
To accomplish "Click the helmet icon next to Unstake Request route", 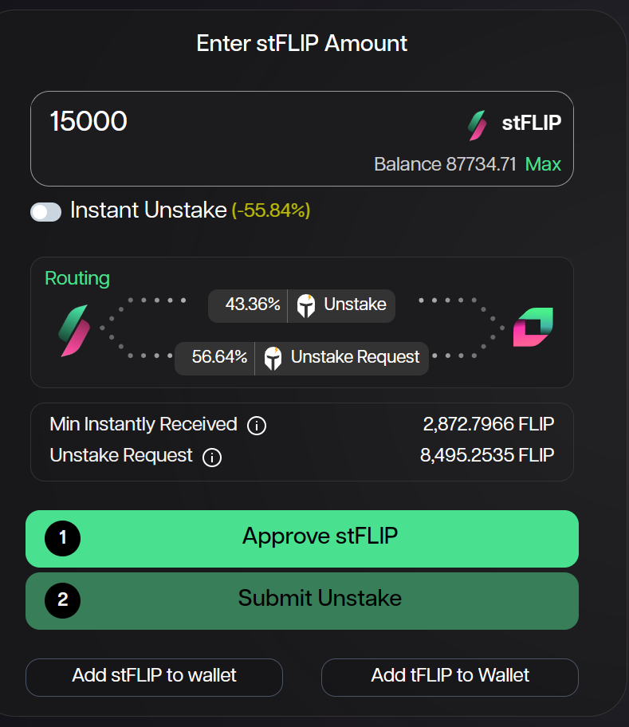I will tap(273, 358).
